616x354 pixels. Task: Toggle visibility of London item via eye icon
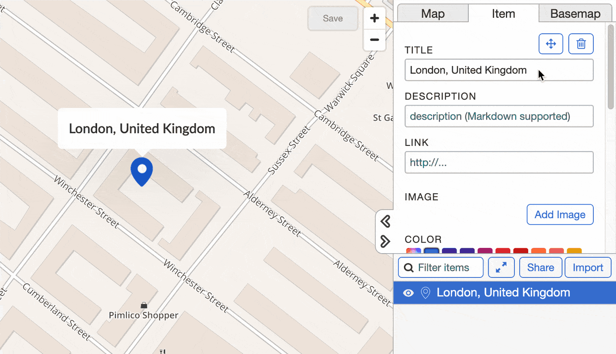click(x=408, y=292)
